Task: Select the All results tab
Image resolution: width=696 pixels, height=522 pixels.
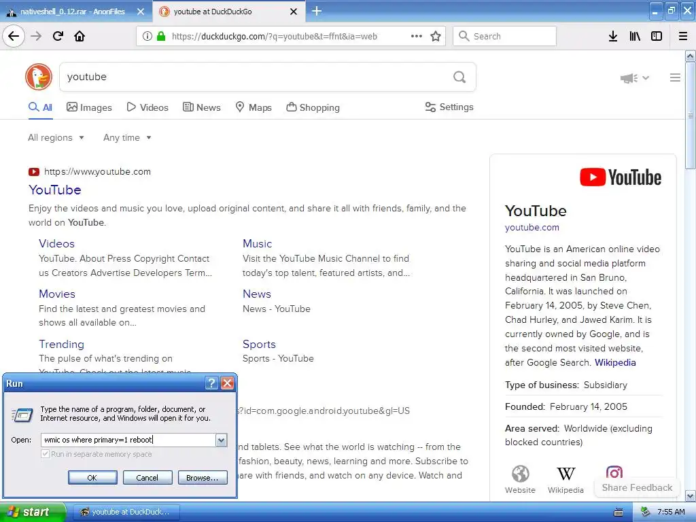Action: tap(40, 107)
